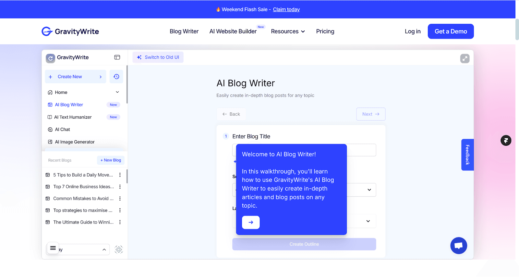Open the three-dot menu for 'The Ultimate Guide to Winni...'

pyautogui.click(x=120, y=222)
